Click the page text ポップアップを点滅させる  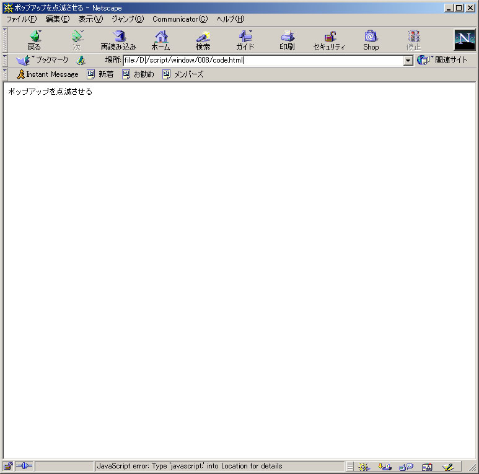[x=50, y=92]
